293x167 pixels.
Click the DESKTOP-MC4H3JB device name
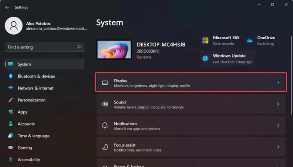coord(161,45)
